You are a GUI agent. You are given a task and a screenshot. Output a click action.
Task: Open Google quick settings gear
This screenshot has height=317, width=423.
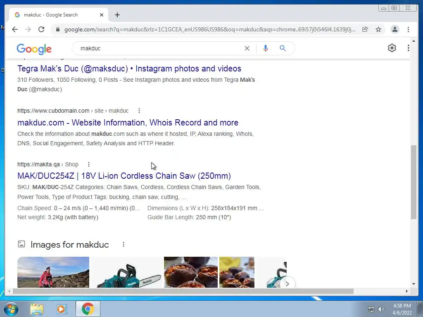pyautogui.click(x=392, y=48)
